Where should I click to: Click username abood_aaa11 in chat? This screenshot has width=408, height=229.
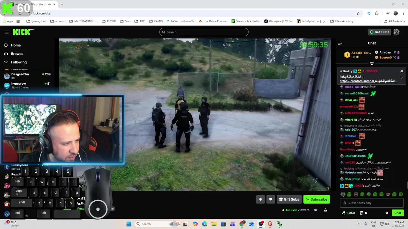pyautogui.click(x=353, y=87)
